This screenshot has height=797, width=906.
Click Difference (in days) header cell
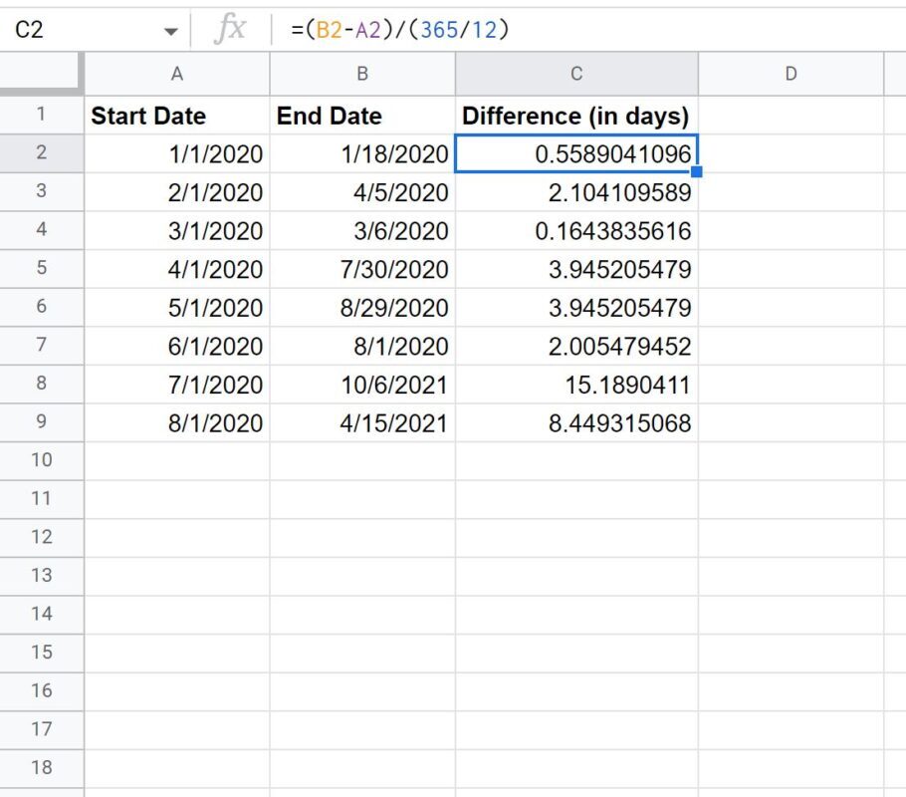[x=576, y=116]
